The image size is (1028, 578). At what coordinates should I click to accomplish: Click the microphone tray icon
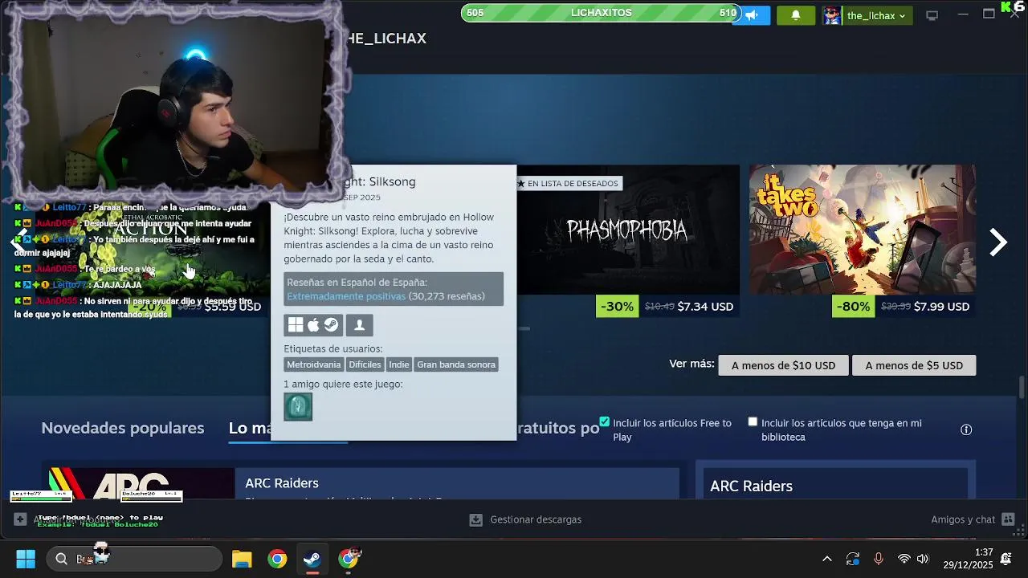pyautogui.click(x=878, y=559)
